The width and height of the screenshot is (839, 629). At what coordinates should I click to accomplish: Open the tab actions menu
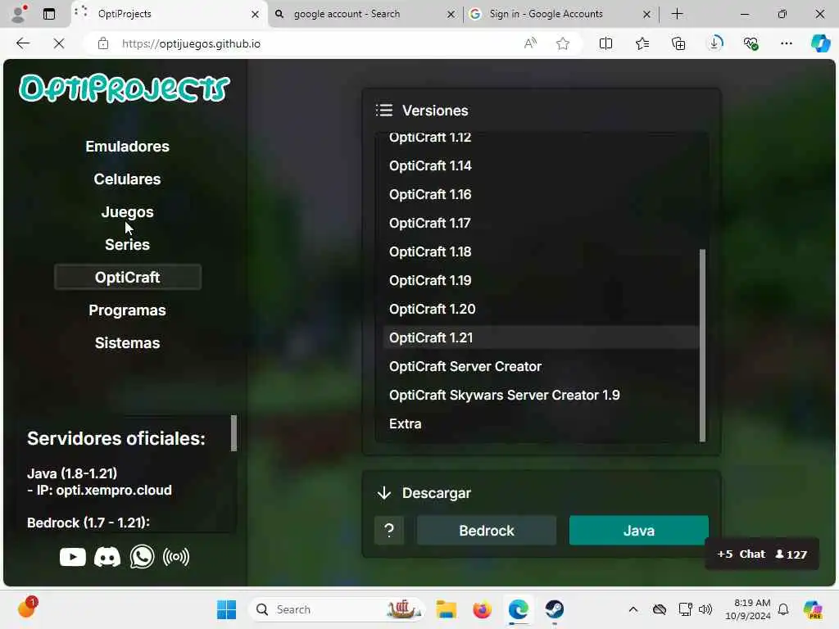tap(49, 14)
